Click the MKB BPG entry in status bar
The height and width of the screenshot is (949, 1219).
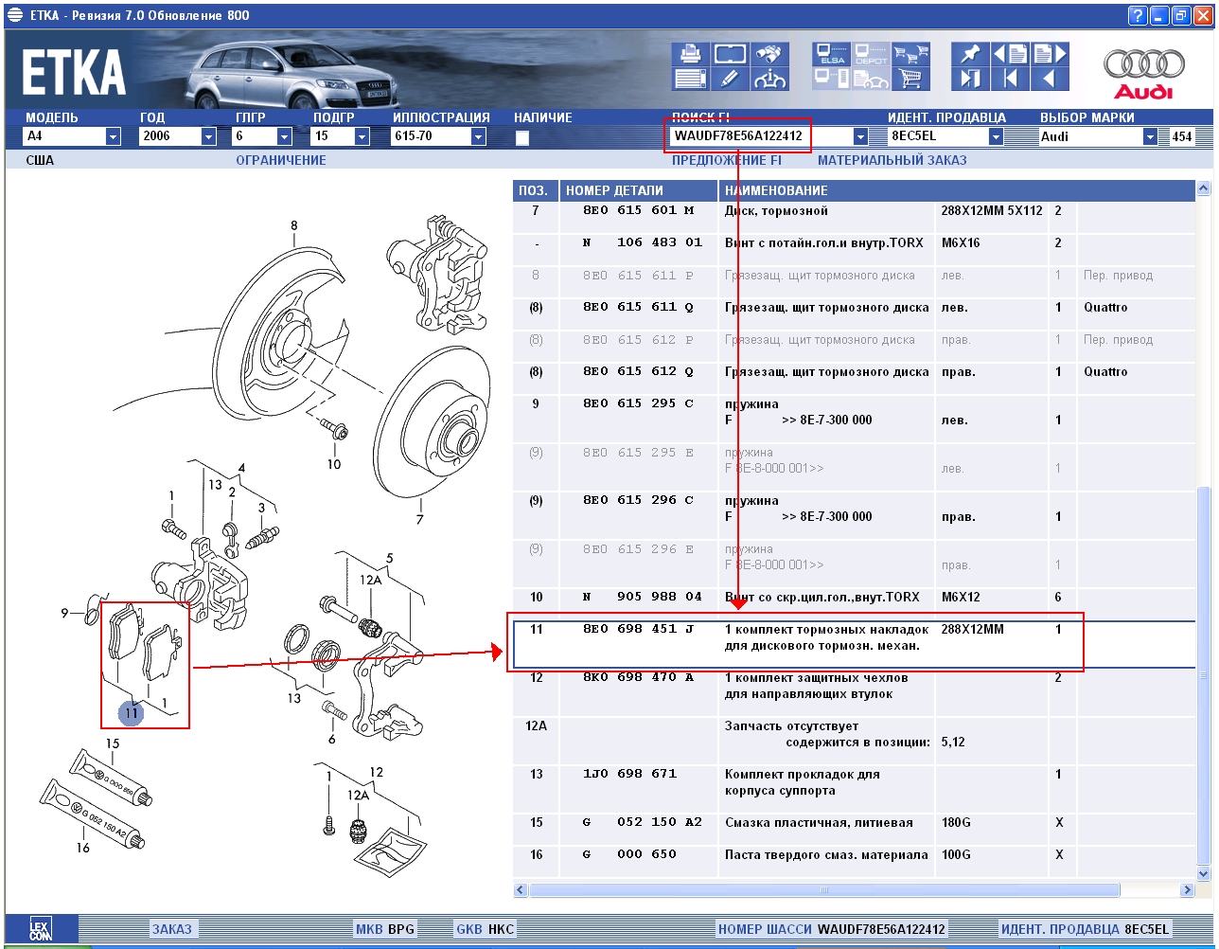pyautogui.click(x=384, y=929)
